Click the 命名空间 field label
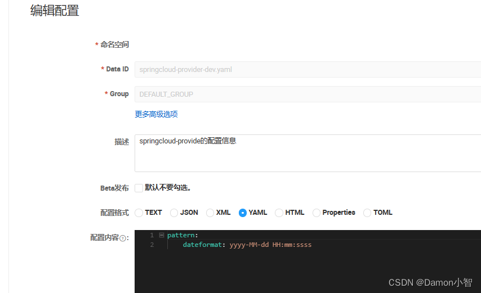Viewport: 481px width, 293px height. pyautogui.click(x=115, y=44)
